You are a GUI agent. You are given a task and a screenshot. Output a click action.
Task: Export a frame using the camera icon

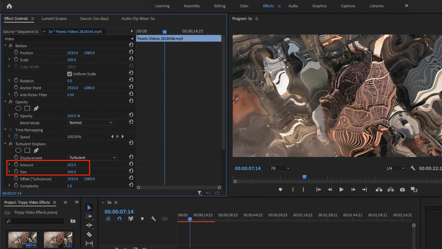tap(402, 189)
